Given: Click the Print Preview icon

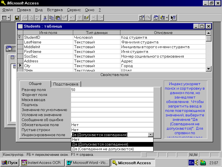Looking at the screenshot, I should click(31, 18).
